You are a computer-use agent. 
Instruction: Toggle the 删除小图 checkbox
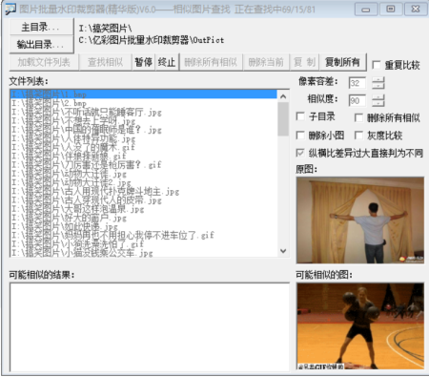coord(300,136)
